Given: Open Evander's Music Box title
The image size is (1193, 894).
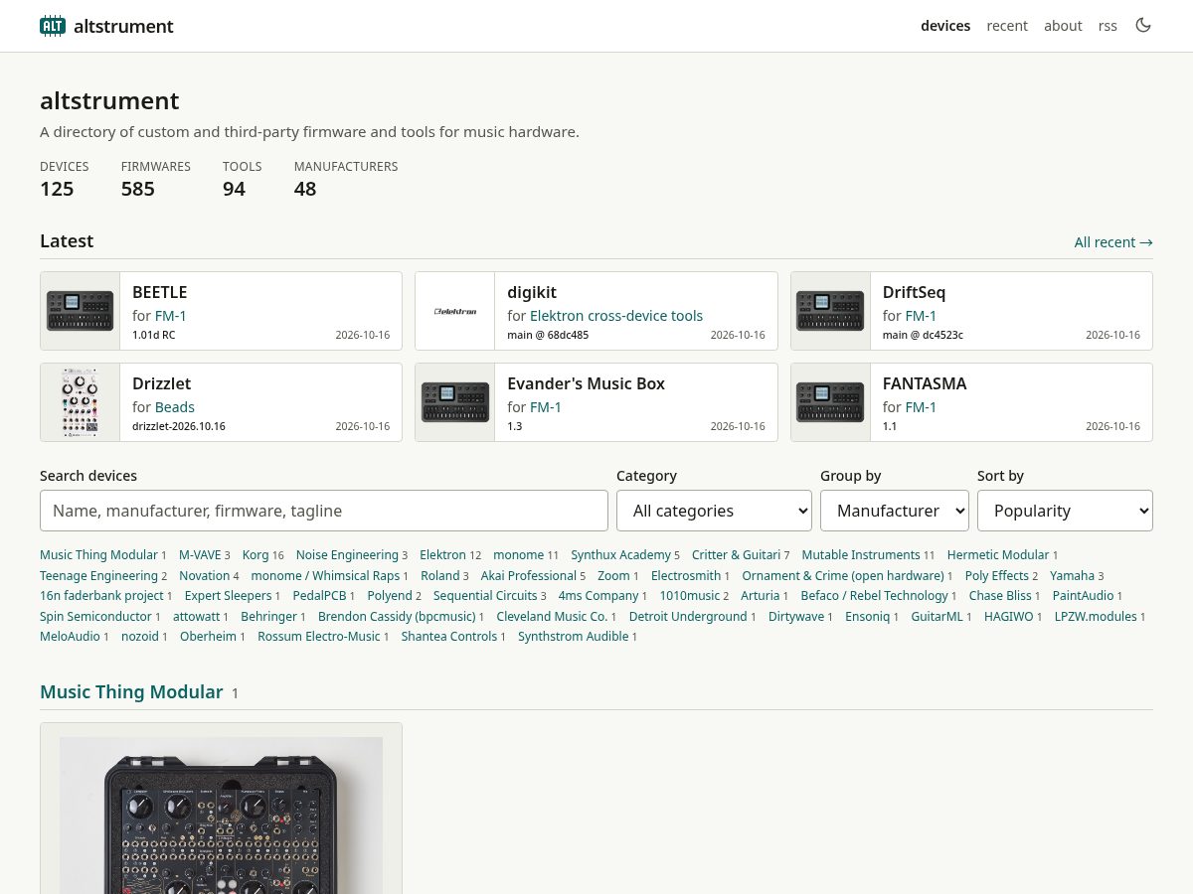Looking at the screenshot, I should pyautogui.click(x=586, y=383).
